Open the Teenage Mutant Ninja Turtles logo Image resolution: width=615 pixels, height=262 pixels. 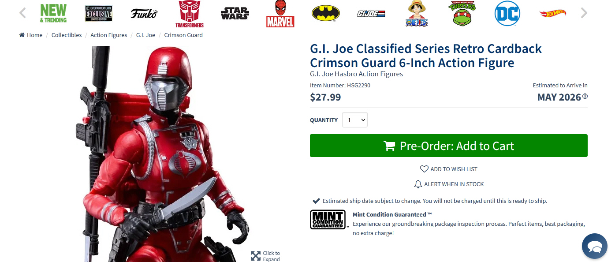point(462,13)
